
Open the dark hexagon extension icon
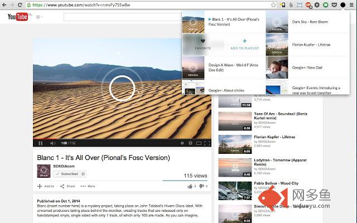click(317, 5)
